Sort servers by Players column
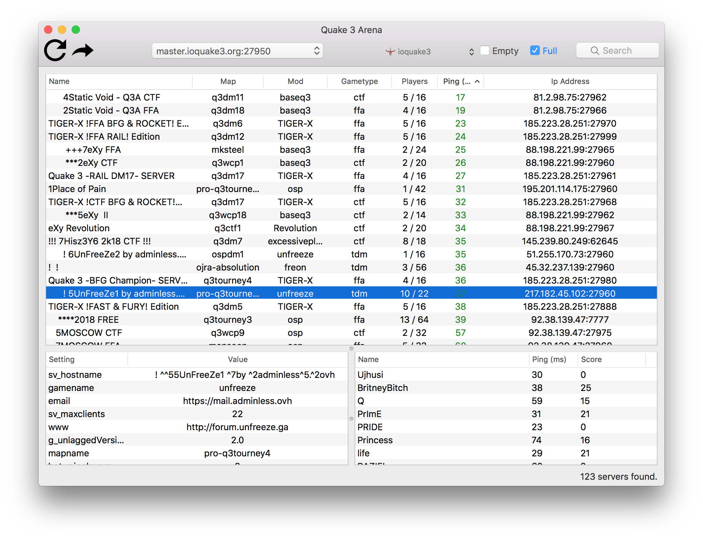The width and height of the screenshot is (703, 541). pyautogui.click(x=415, y=82)
